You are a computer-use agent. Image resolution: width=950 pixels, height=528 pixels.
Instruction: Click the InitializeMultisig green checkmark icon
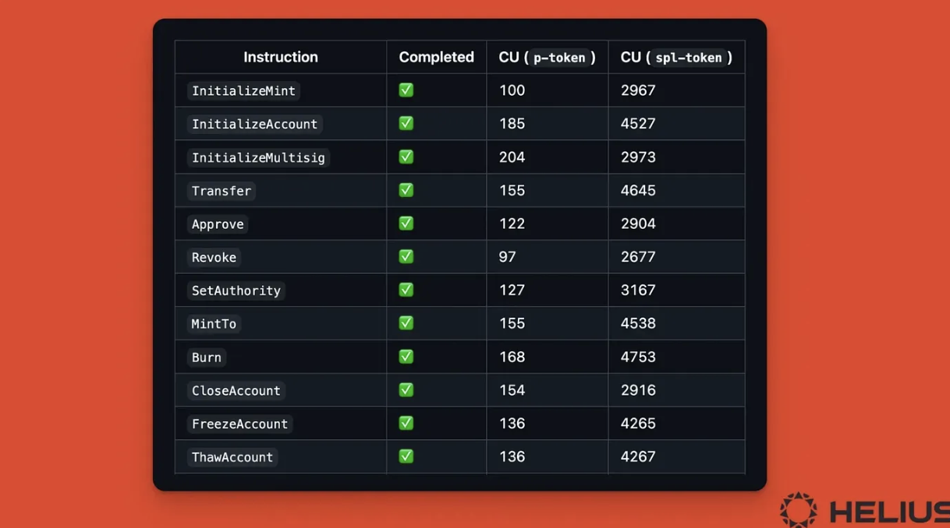pyautogui.click(x=406, y=157)
